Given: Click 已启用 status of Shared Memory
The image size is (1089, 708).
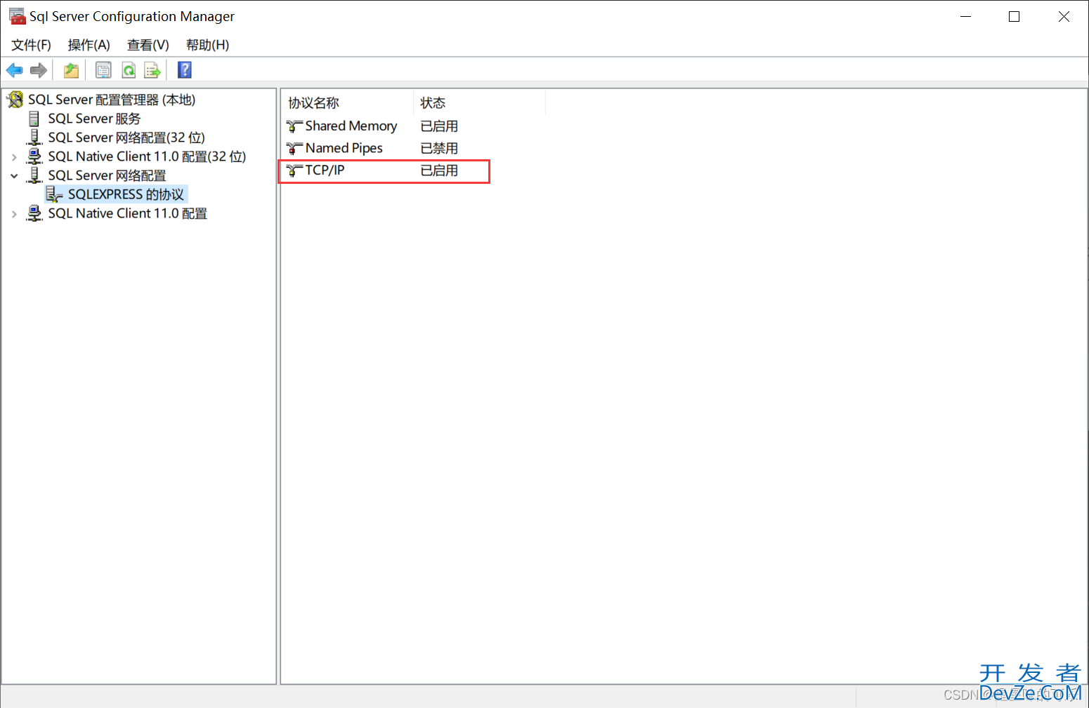Looking at the screenshot, I should (439, 126).
